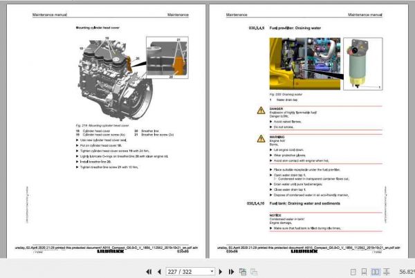
Task: Click the 56.82% zoom level value
Action: (x=407, y=272)
